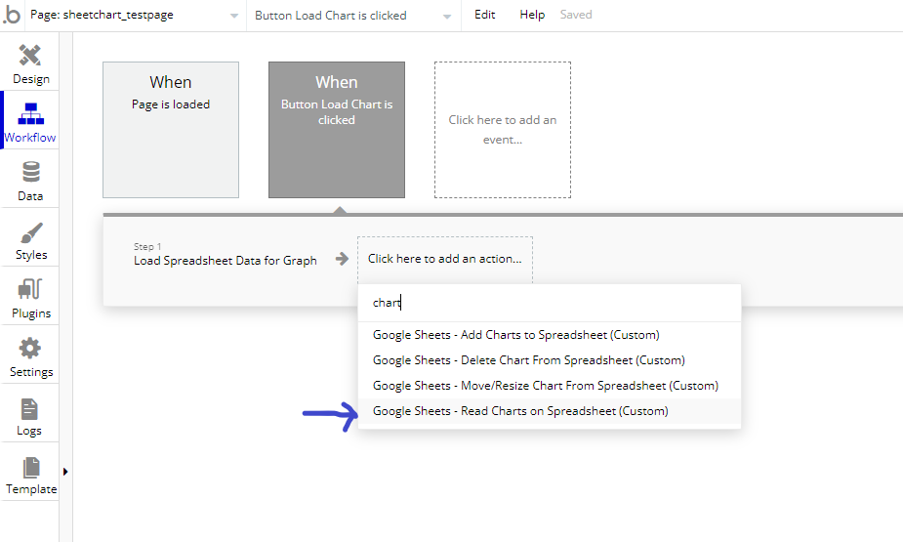Screen dimensions: 903x542
Task: Click the chart search input field
Action: [x=550, y=303]
